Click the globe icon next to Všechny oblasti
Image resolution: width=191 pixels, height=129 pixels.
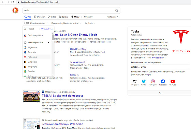coord(25,43)
